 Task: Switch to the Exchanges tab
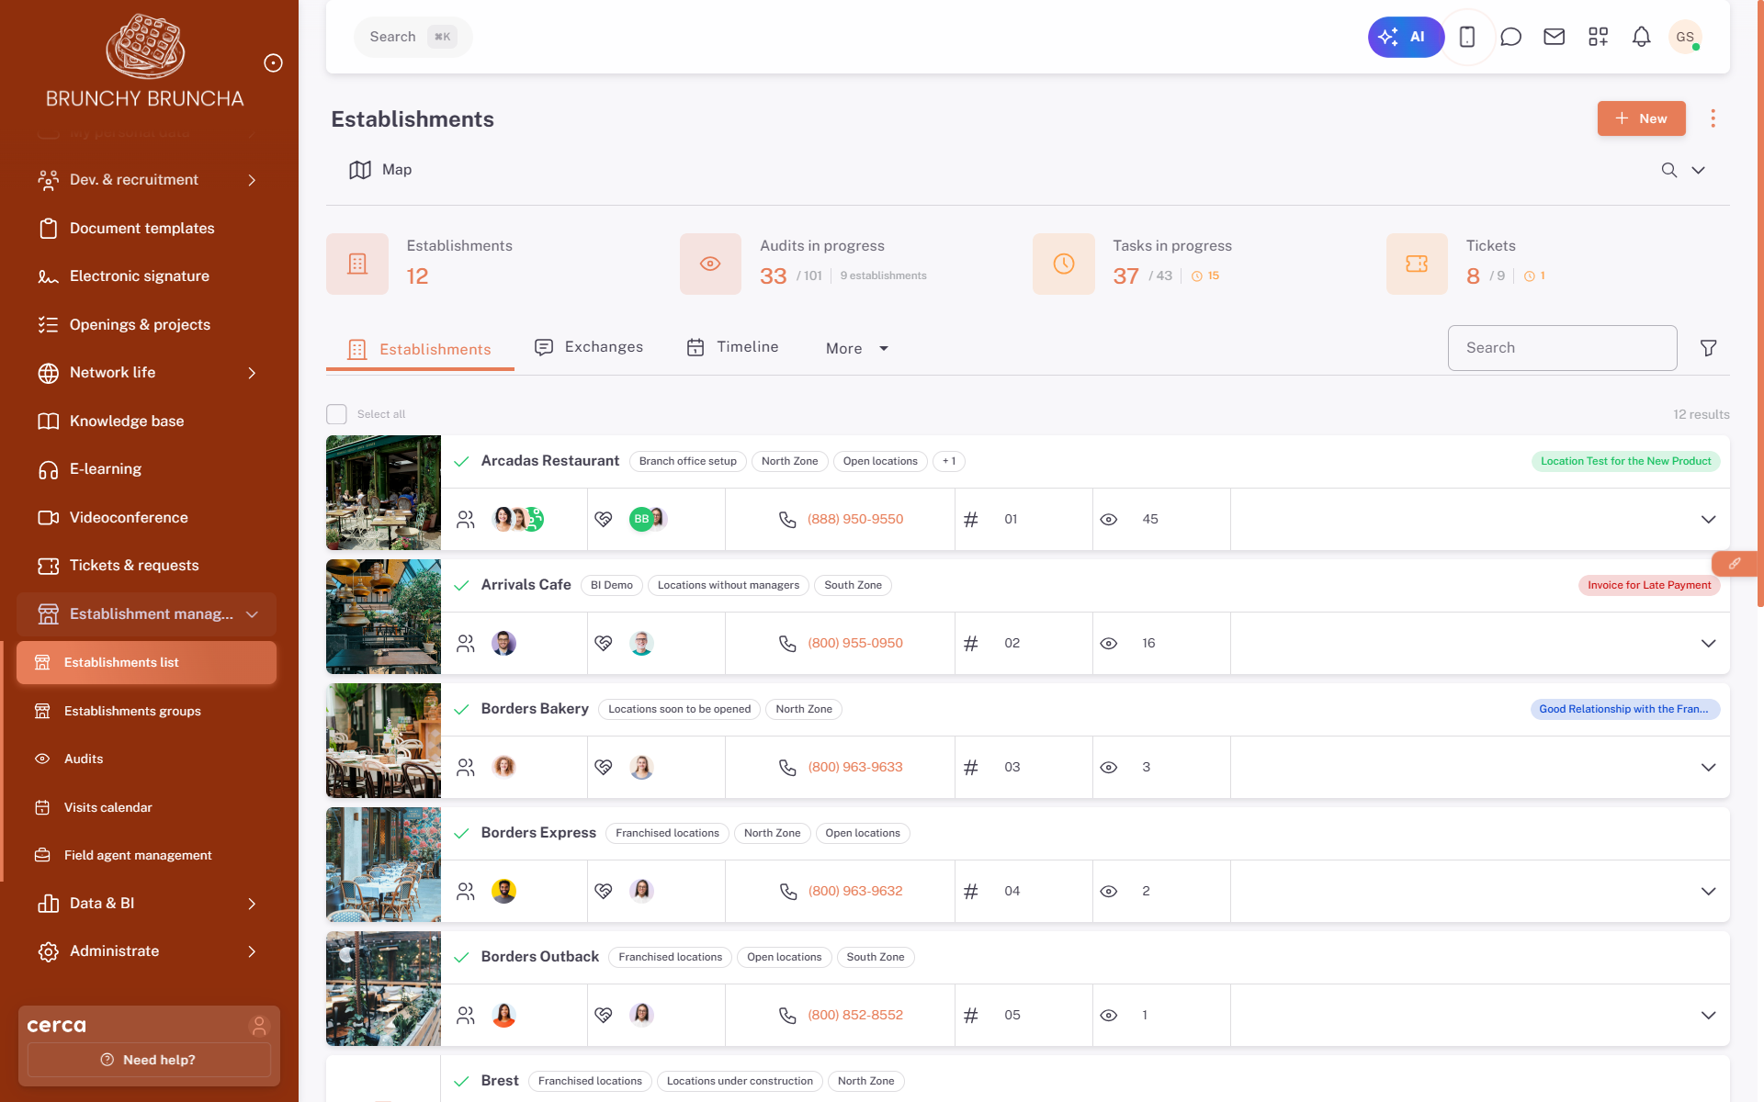coord(589,347)
